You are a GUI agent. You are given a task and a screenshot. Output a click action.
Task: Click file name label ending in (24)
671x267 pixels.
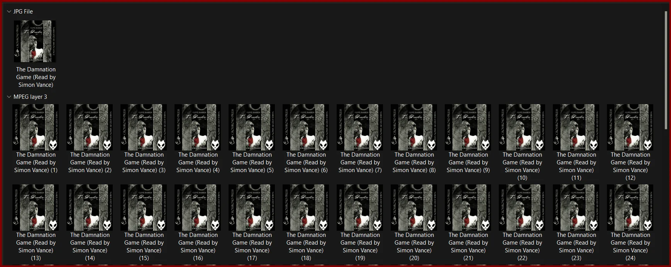(x=630, y=247)
